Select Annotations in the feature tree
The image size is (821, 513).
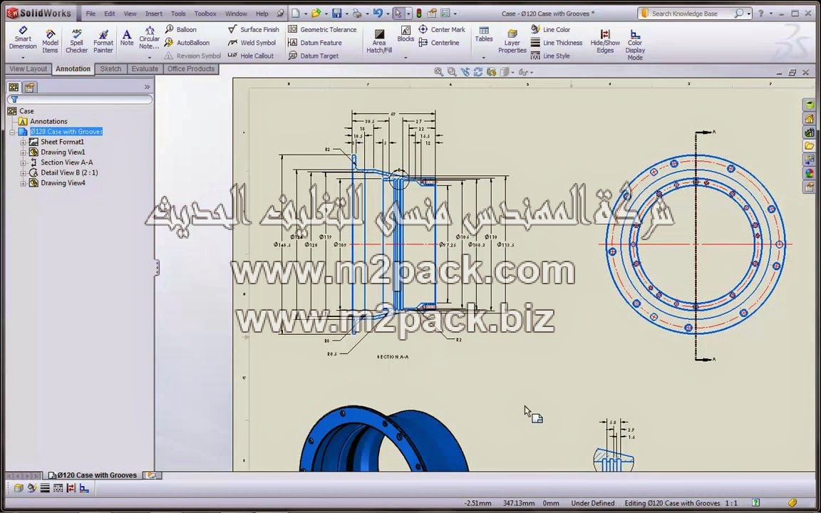pyautogui.click(x=48, y=121)
